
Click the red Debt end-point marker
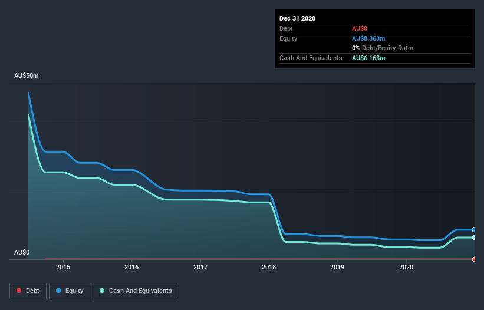[474, 259]
